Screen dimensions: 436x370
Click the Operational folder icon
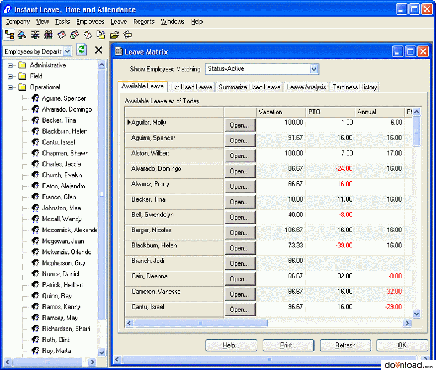22,87
